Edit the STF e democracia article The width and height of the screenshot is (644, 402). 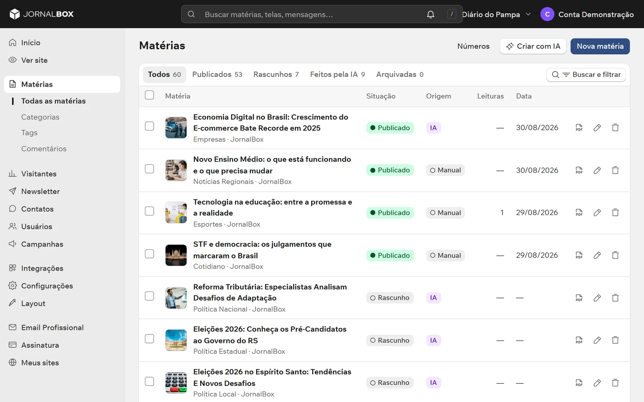click(x=597, y=255)
